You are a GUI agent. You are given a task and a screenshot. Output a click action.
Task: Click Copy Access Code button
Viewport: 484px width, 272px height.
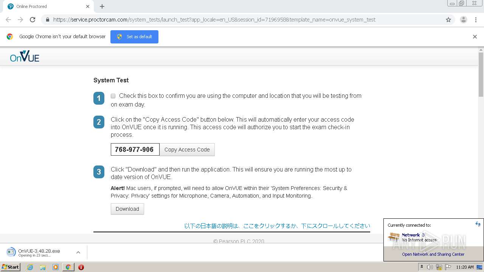point(187,150)
